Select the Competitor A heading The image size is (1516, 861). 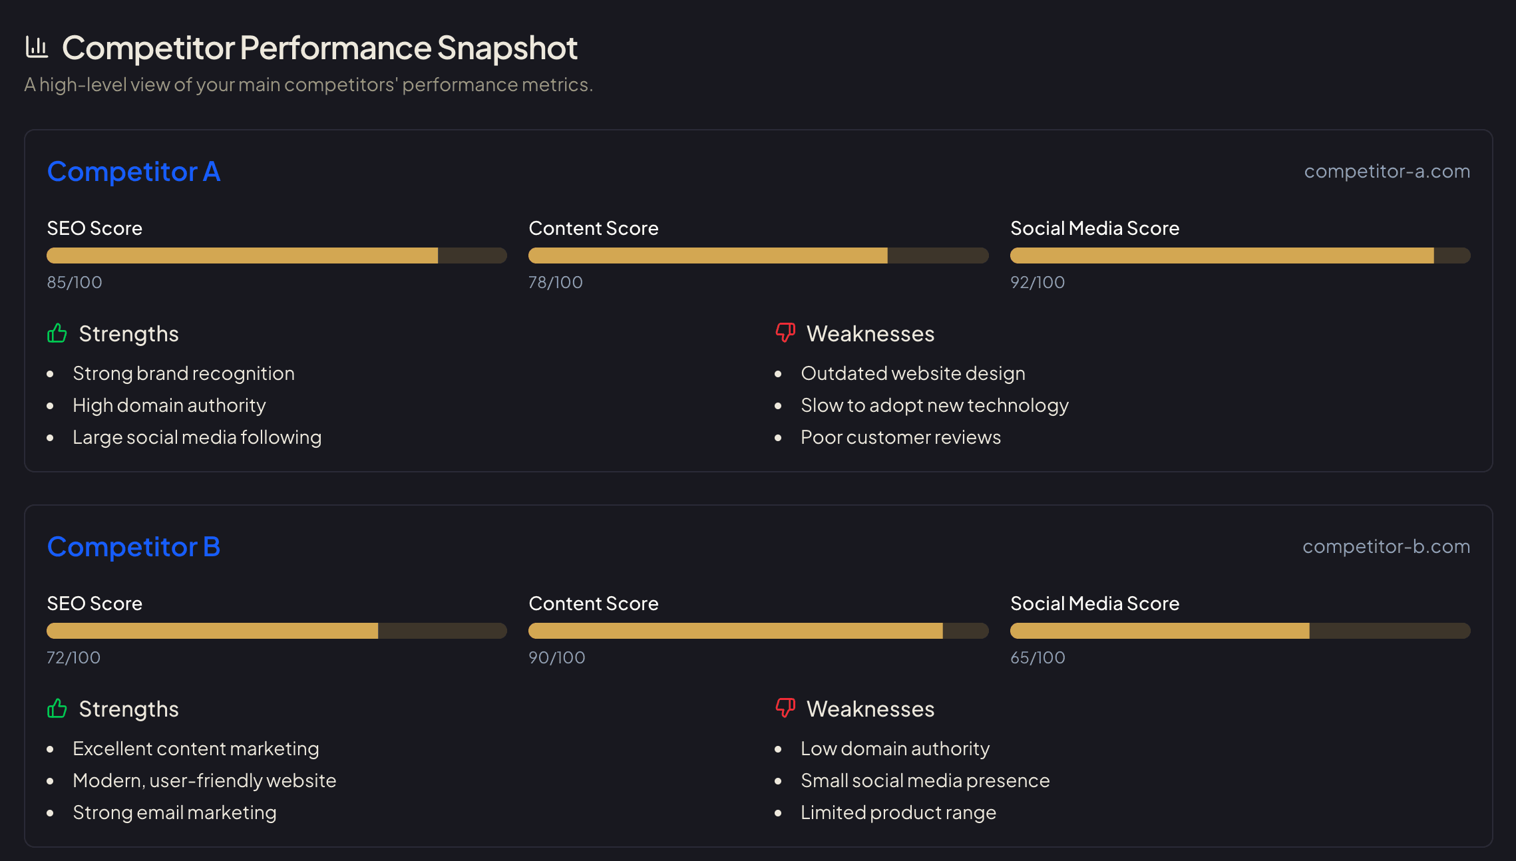(134, 171)
